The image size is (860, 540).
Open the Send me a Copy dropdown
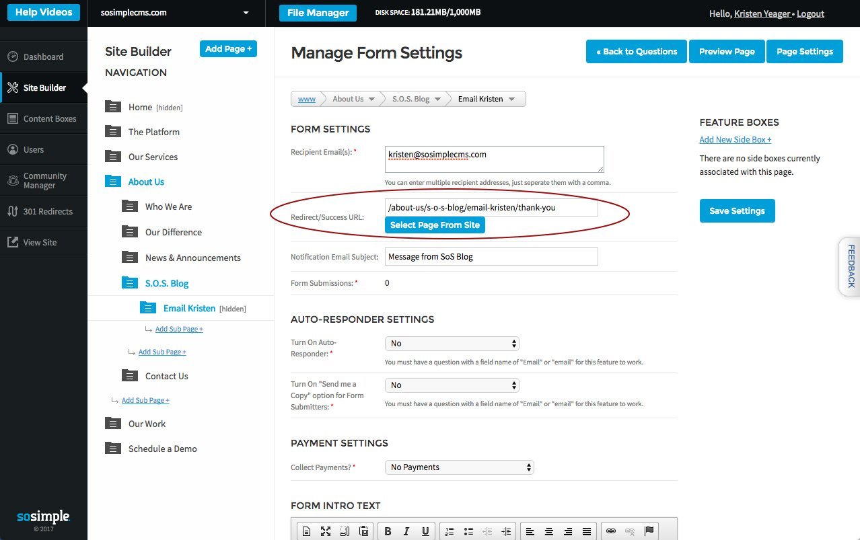452,385
